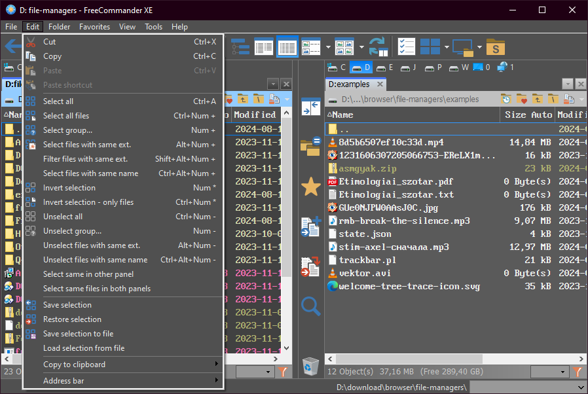Click the folder tree view toolbar icon
The height and width of the screenshot is (394, 588).
pos(240,47)
